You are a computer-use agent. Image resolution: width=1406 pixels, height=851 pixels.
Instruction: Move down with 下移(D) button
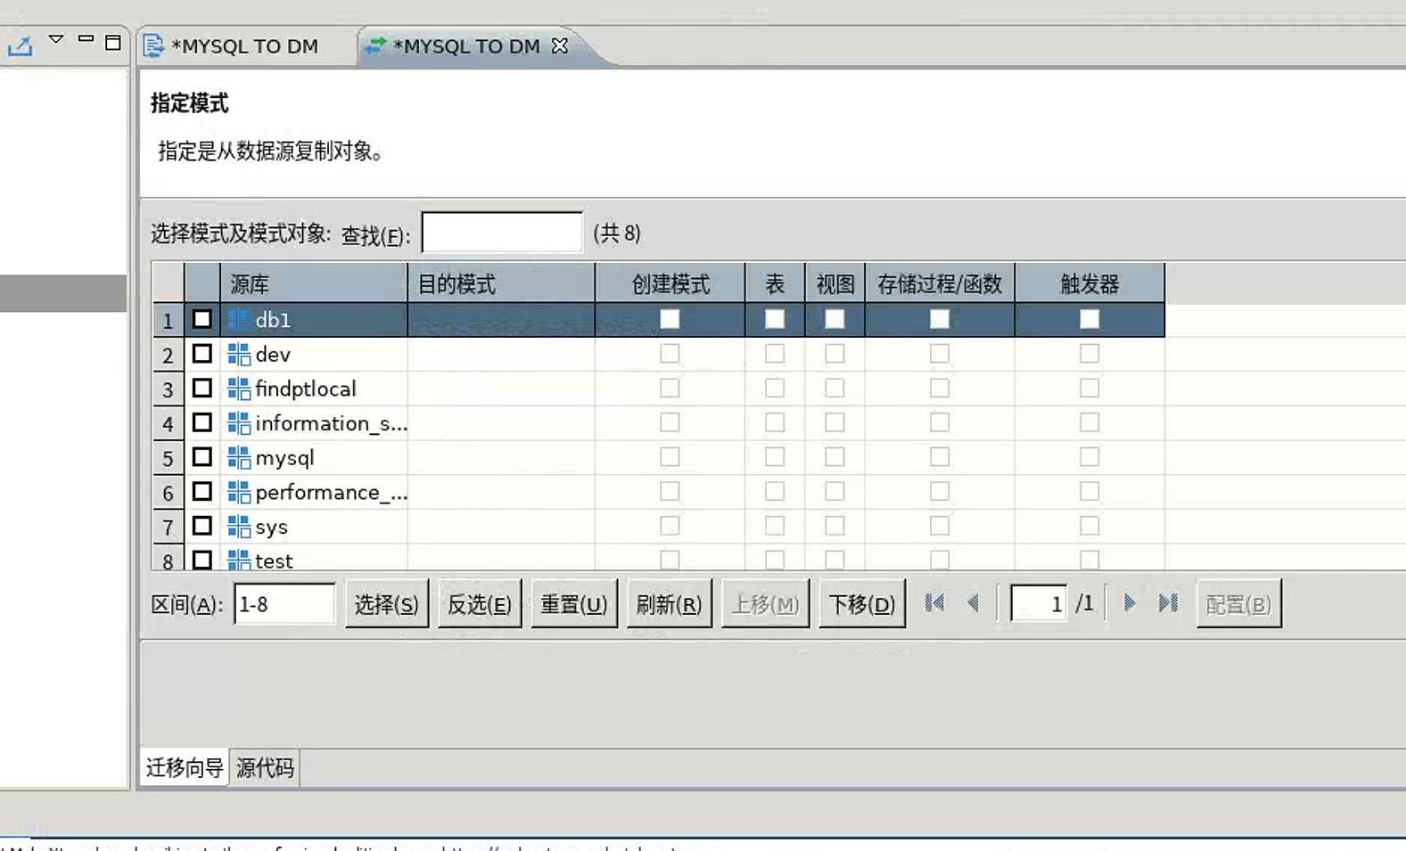pyautogui.click(x=862, y=604)
